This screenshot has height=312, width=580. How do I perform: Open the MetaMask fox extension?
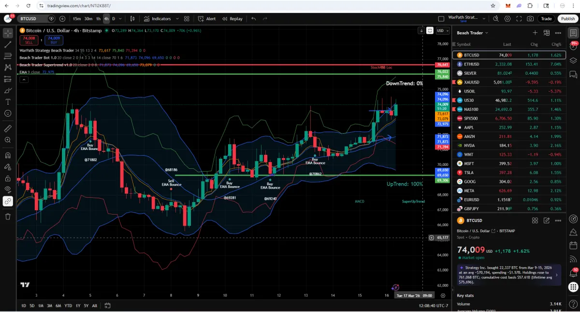point(507,6)
